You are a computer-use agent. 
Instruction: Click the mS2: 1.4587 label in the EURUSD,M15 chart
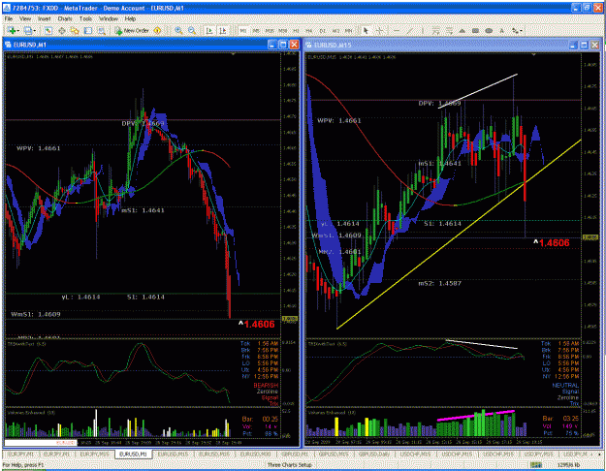pyautogui.click(x=440, y=283)
